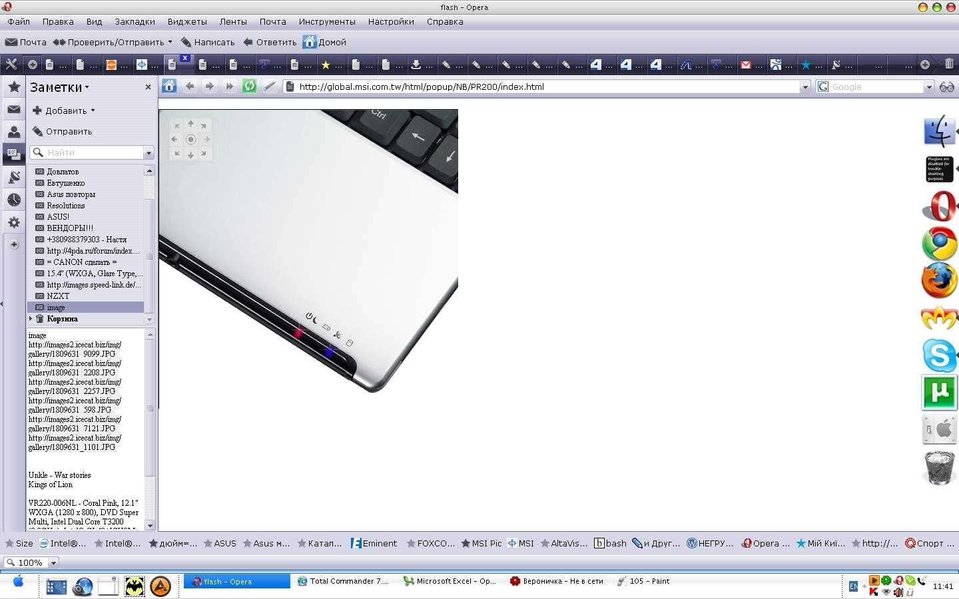Click the Написать mail button

pos(208,42)
